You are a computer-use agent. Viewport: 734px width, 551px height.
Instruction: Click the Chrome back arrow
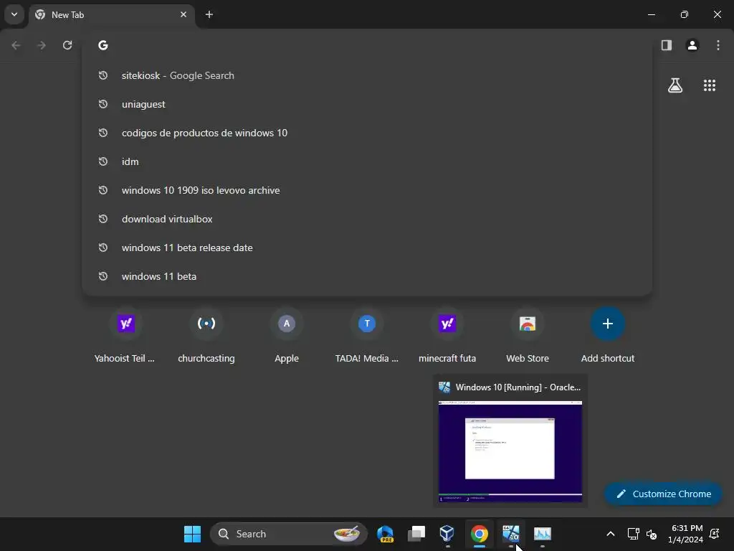(16, 45)
